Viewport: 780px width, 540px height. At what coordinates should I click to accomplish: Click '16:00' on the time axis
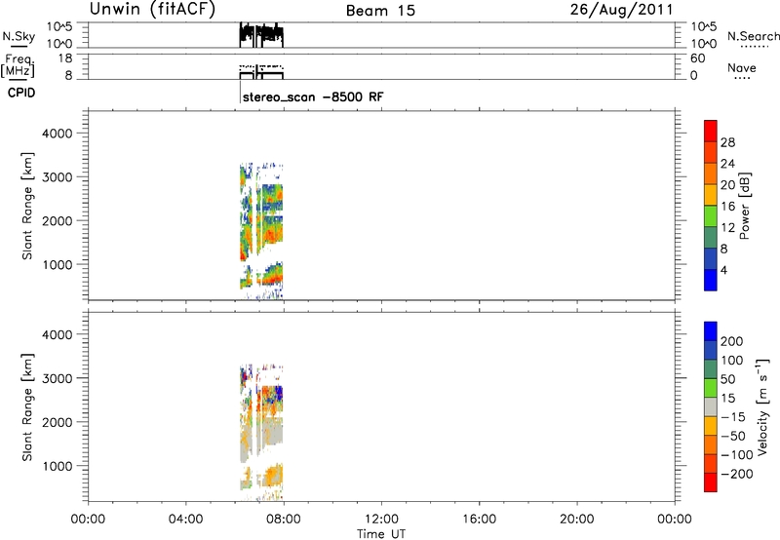479,520
